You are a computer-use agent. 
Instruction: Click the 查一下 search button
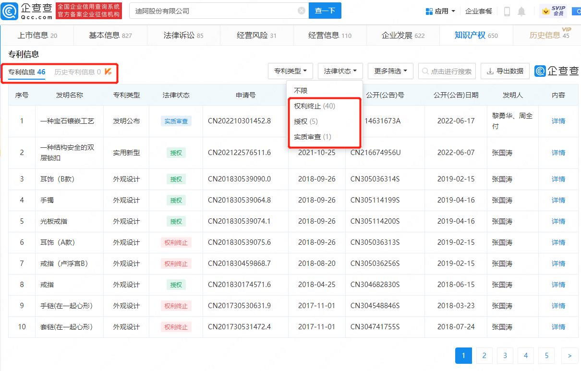point(325,11)
